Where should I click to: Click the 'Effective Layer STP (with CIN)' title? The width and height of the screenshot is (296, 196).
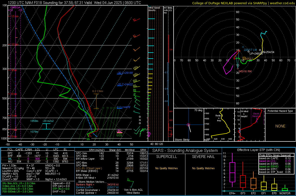[258, 150]
